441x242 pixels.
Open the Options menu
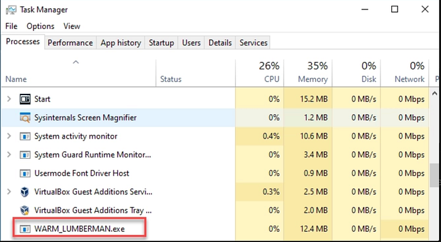[x=40, y=26]
